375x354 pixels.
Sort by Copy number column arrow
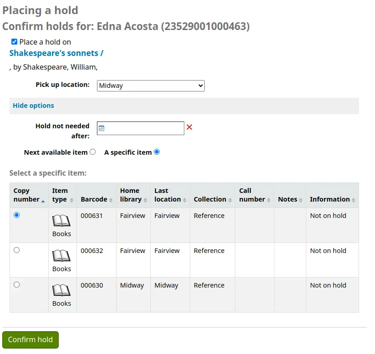43,201
